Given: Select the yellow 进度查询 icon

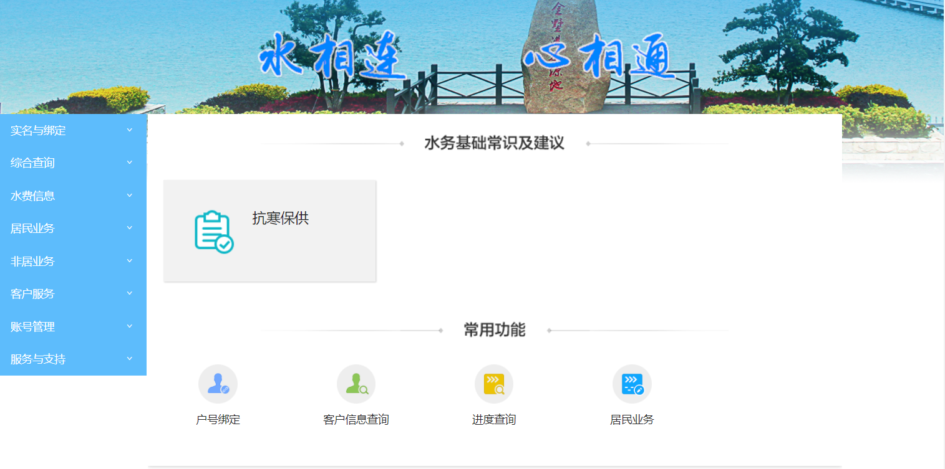Looking at the screenshot, I should [x=494, y=384].
